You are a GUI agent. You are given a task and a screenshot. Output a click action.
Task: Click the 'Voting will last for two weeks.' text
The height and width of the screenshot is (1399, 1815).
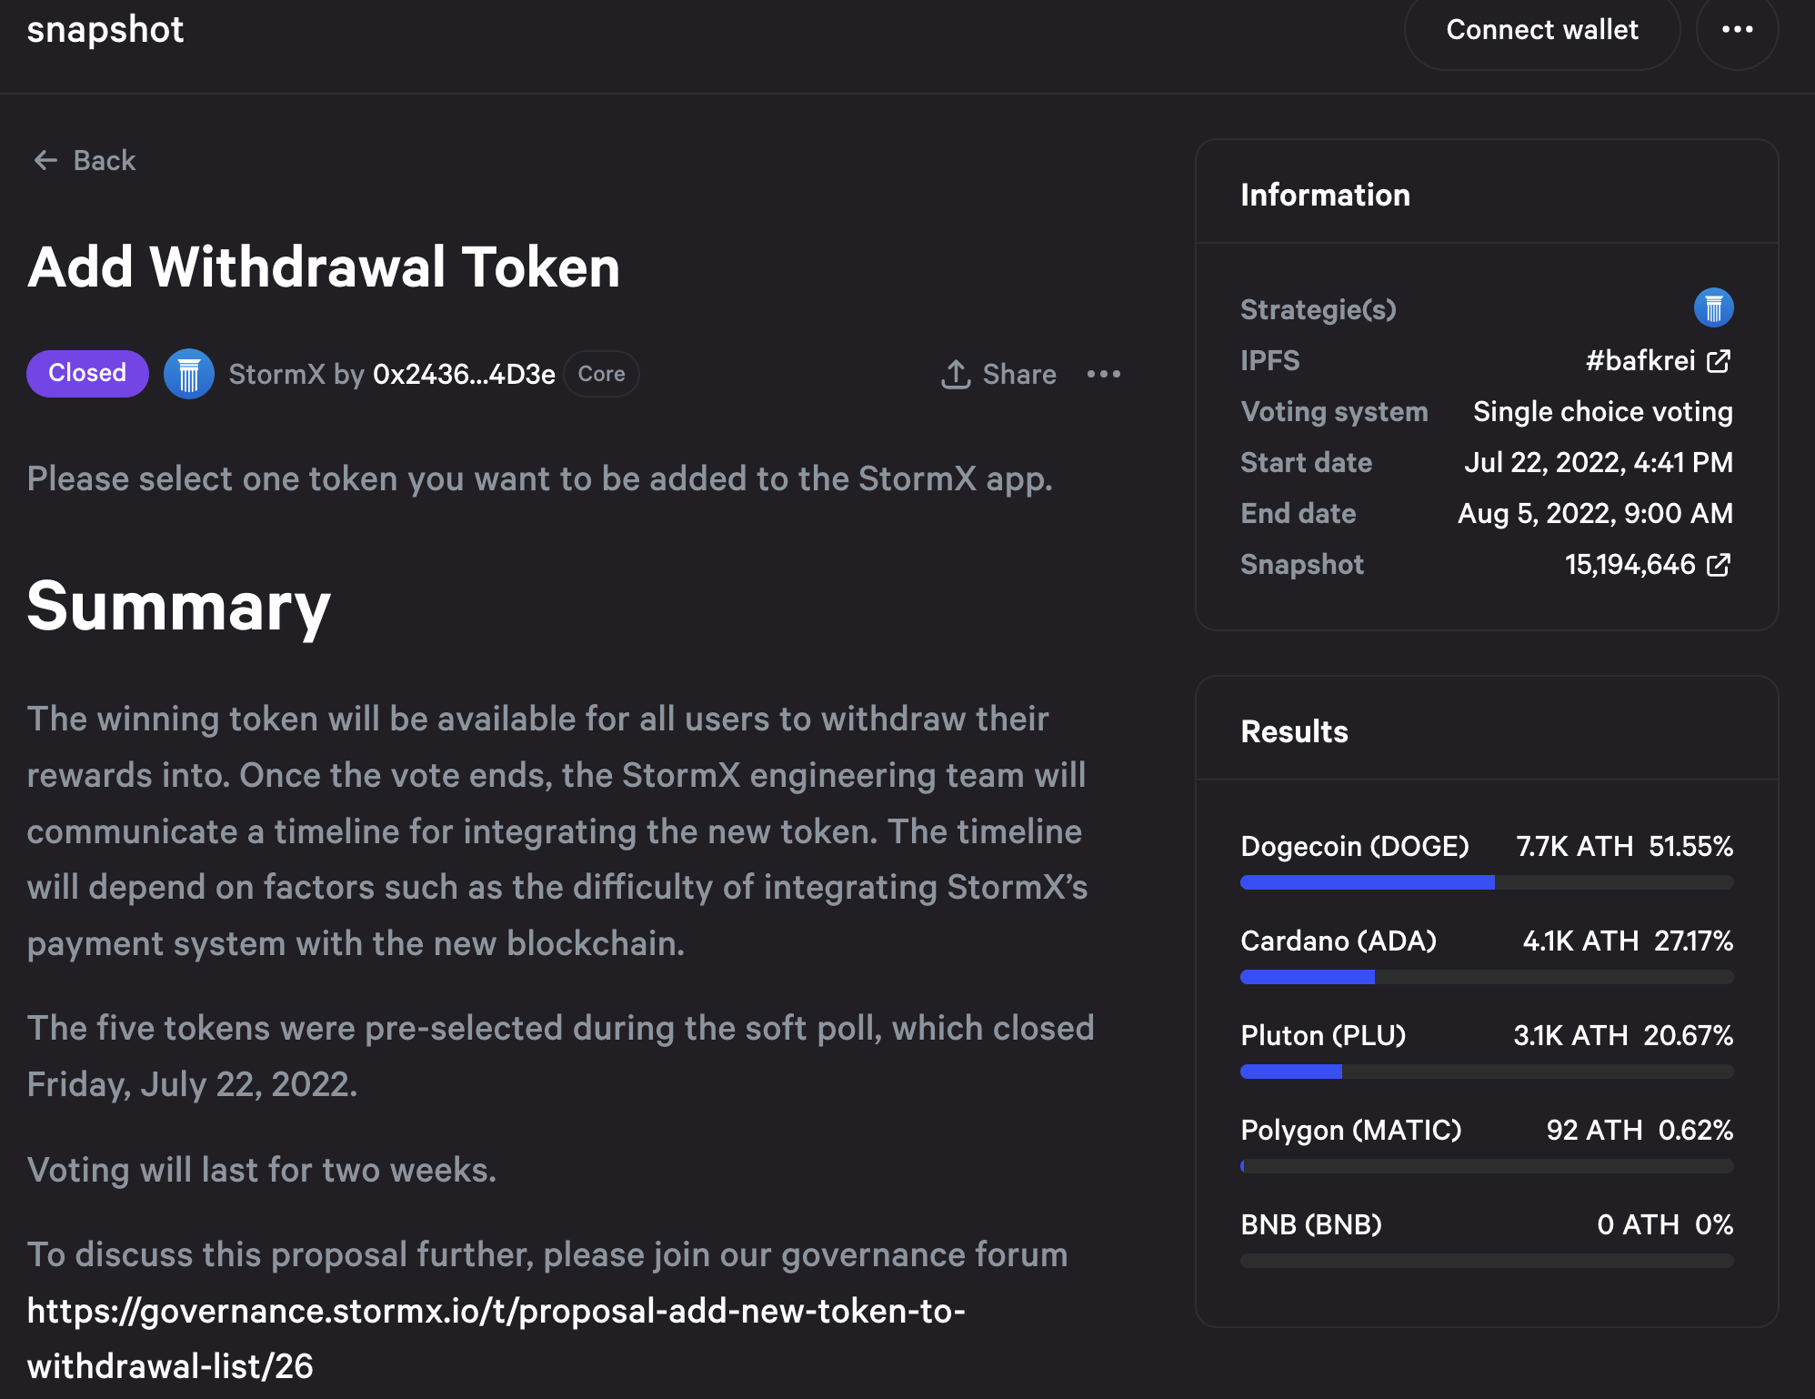coord(262,1171)
